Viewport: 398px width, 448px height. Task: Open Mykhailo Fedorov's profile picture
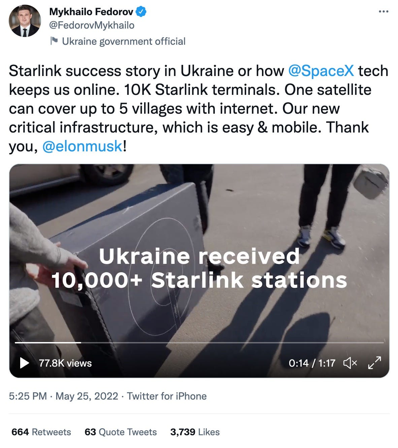pos(25,21)
